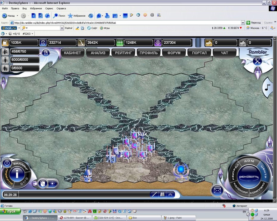Image resolution: width=277 pixels, height=221 pixels.
Task: Open БИЛЛИНГ on the info wheel
Action: (x=21, y=166)
